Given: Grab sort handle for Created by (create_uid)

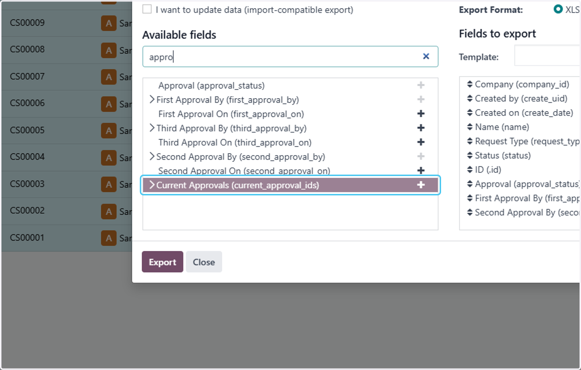Looking at the screenshot, I should pyautogui.click(x=470, y=99).
